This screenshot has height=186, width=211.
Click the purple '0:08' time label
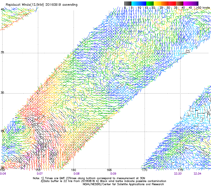click(76, 174)
